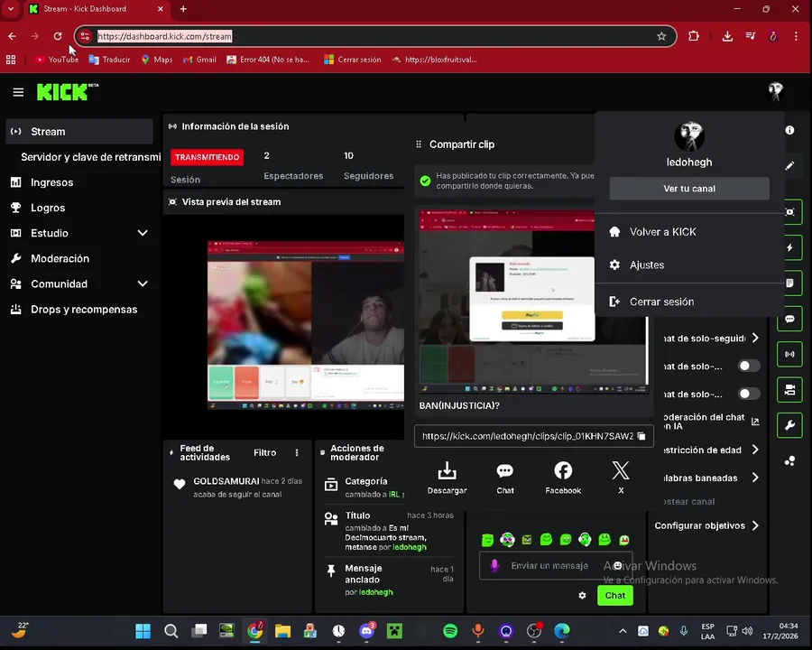Click the three-dots cluster icon on right rail

click(789, 460)
